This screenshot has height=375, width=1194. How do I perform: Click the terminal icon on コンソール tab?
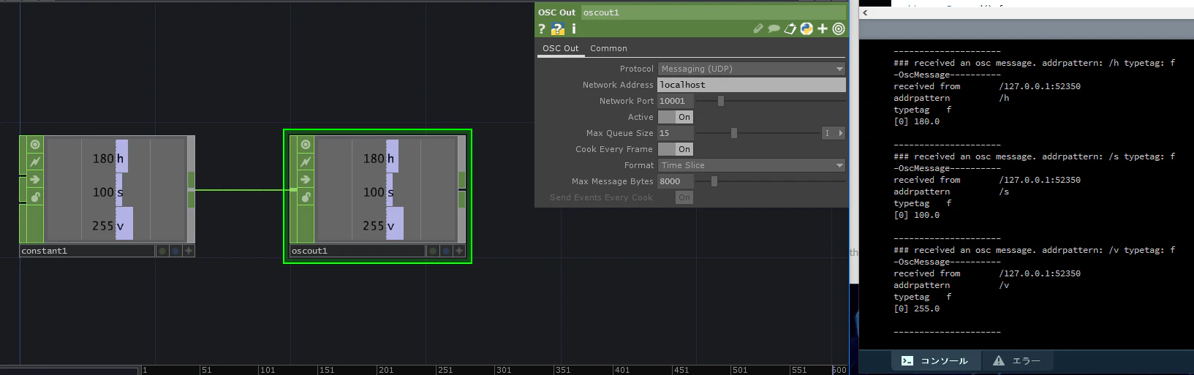pos(907,360)
